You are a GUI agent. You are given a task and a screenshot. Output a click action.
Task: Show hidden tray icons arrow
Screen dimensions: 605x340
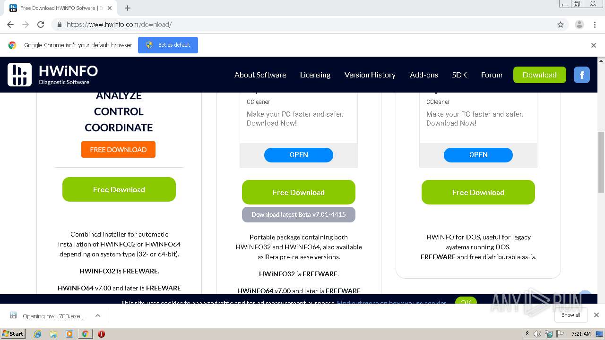coord(527,334)
